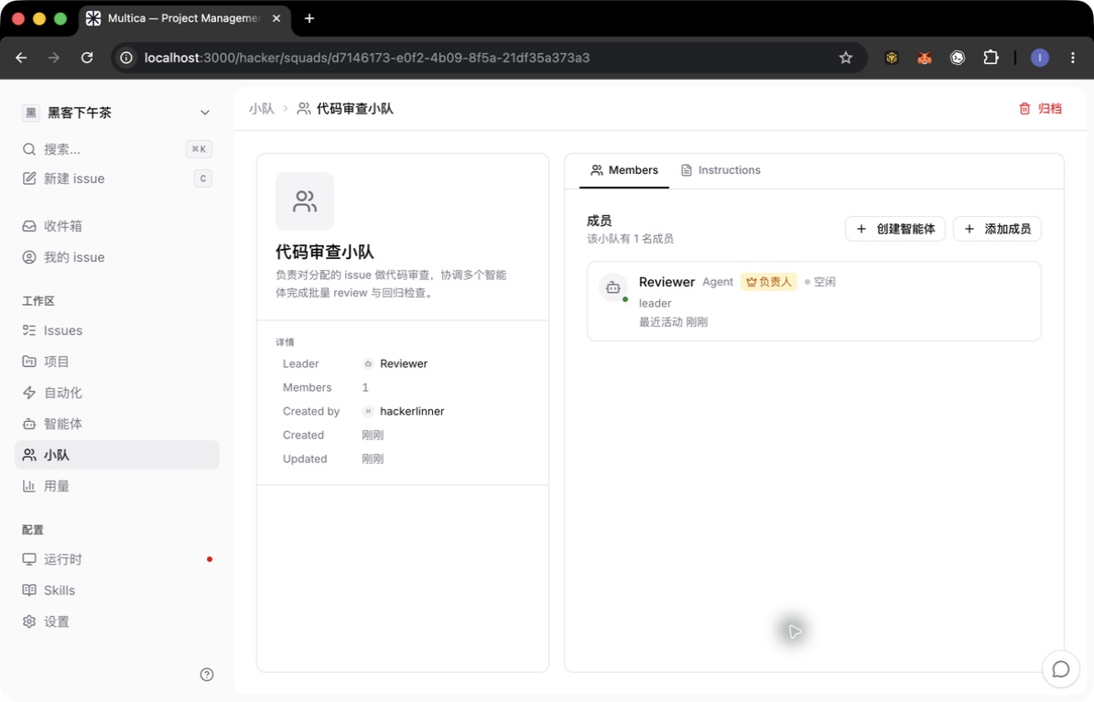This screenshot has width=1094, height=702.
Task: Expand the 黑客下午茶 workspace switcher
Action: pyautogui.click(x=116, y=113)
